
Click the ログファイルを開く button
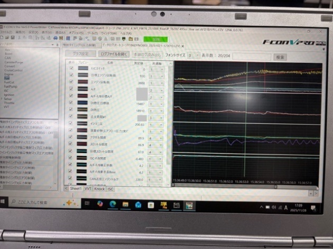tap(114, 54)
